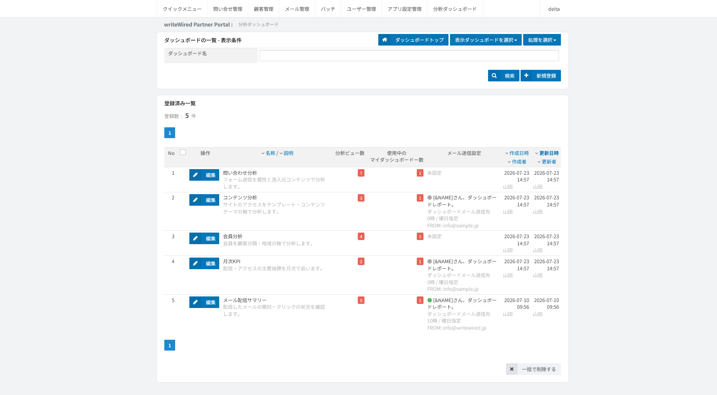Click page 1 button above table
Viewport: 717px width, 395px height.
(x=170, y=133)
